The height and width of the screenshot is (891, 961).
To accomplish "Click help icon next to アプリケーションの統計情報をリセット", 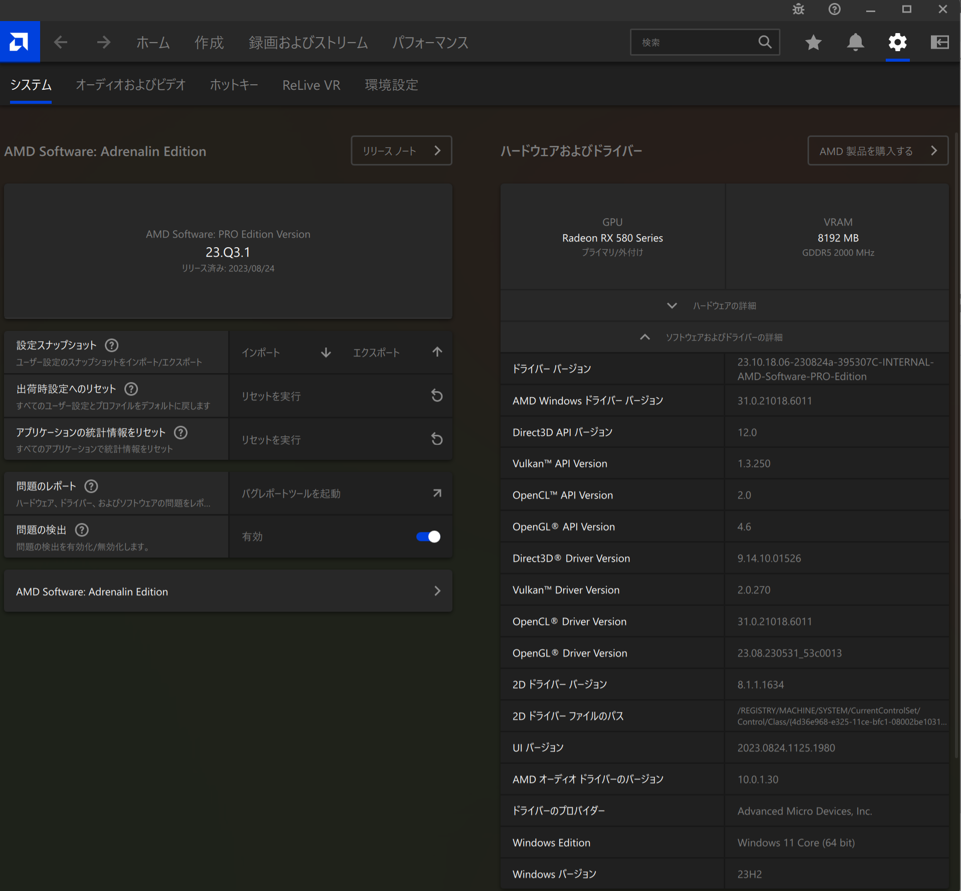I will 181,432.
